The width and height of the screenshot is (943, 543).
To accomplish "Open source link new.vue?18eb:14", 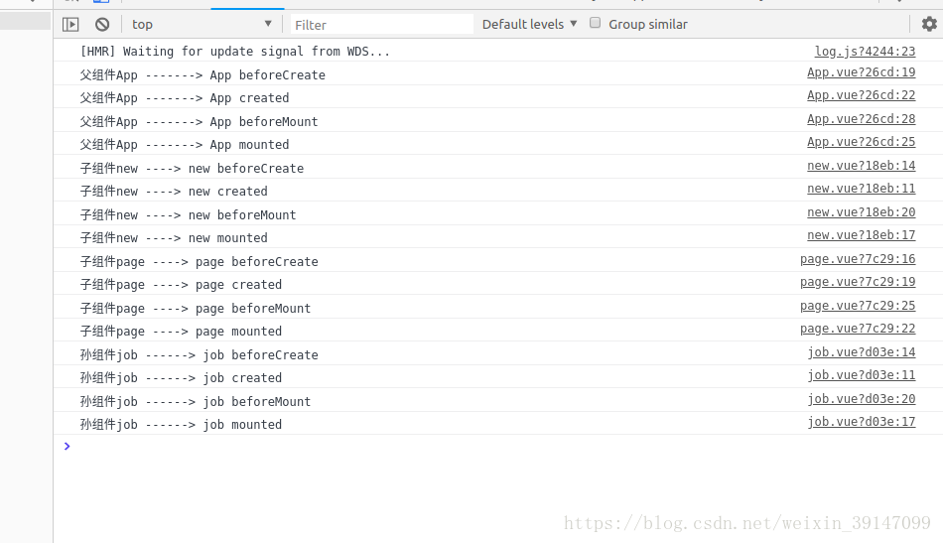I will 862,166.
